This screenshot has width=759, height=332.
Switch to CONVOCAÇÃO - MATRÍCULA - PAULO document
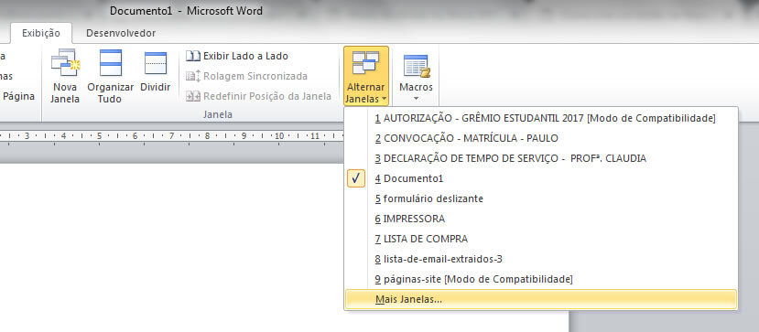tap(541, 138)
